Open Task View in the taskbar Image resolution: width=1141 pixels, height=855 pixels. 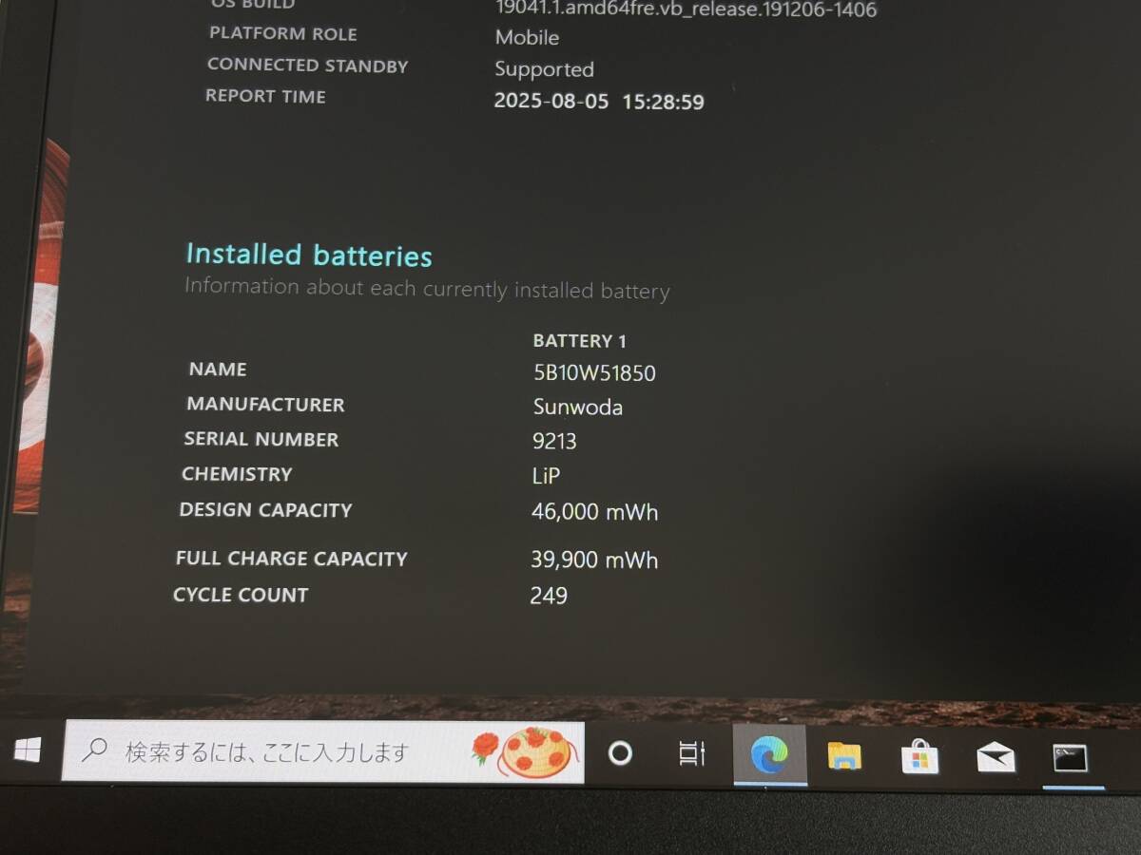click(691, 753)
